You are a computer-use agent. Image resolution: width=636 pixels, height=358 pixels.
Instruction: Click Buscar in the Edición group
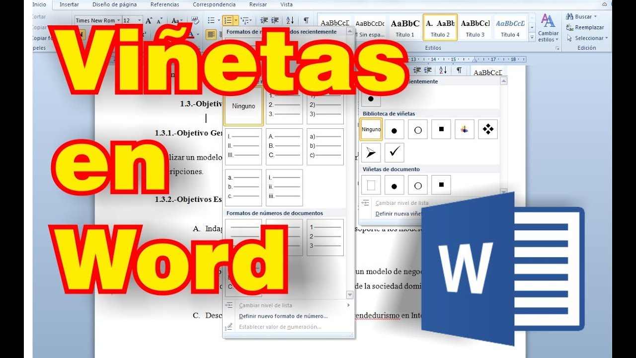(582, 17)
